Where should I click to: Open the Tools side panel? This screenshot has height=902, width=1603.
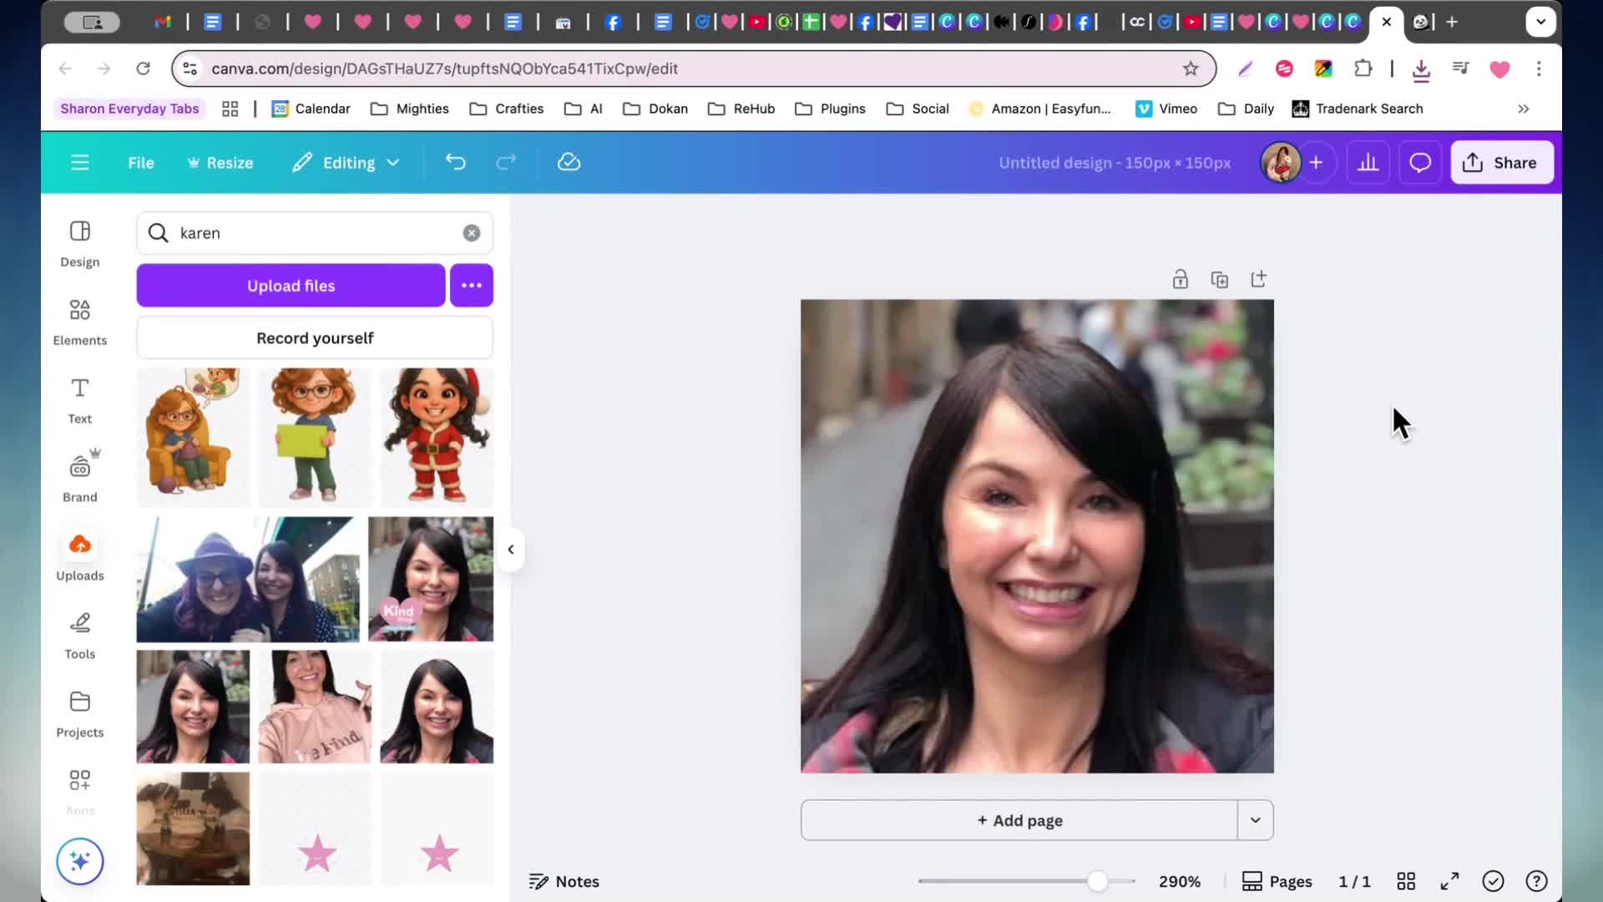[79, 636]
